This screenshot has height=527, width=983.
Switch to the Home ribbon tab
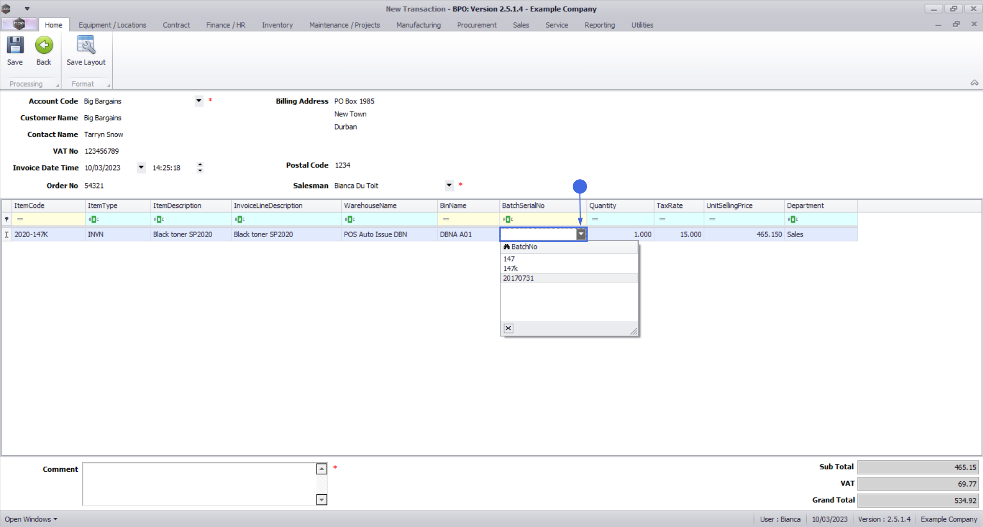[x=53, y=25]
